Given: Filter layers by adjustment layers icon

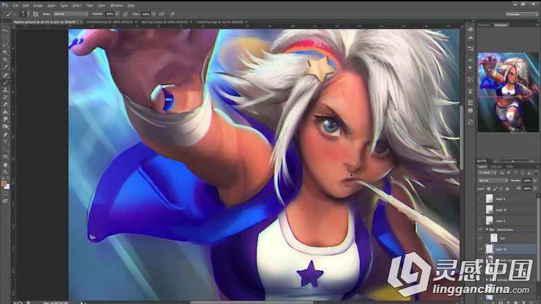Looking at the screenshot, I should [x=509, y=173].
